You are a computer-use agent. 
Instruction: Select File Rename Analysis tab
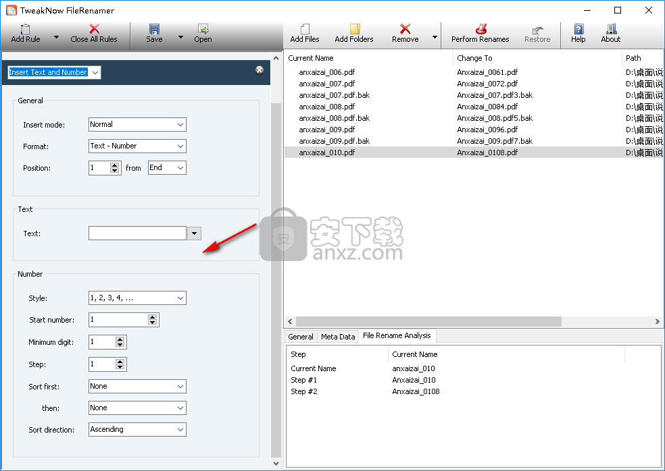click(397, 335)
